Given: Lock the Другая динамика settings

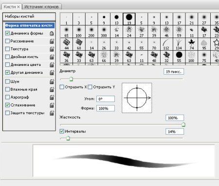Looking at the screenshot, I should click(x=52, y=73).
